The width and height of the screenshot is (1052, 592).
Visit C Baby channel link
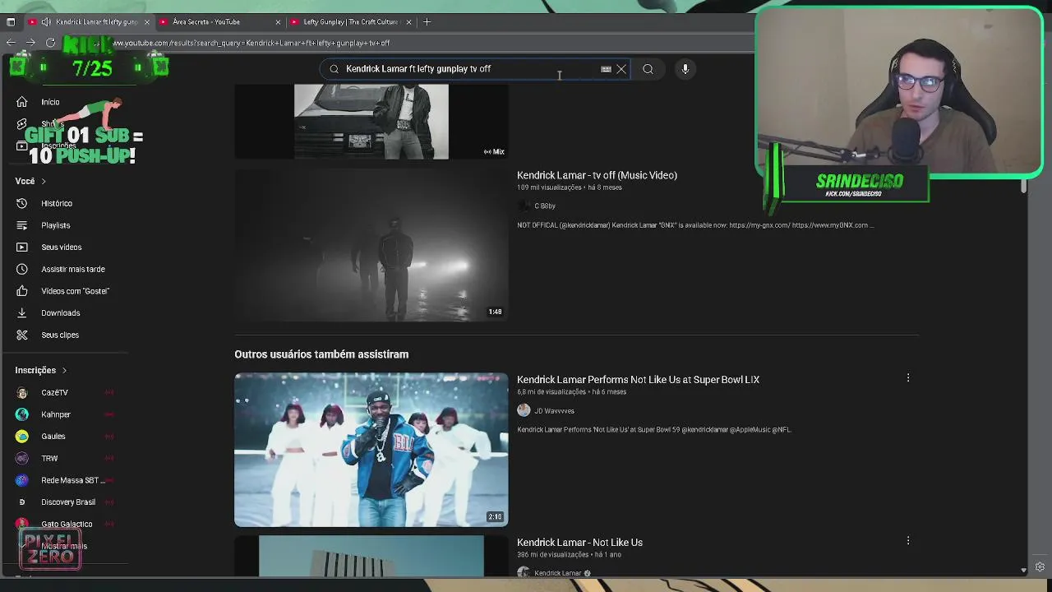pyautogui.click(x=544, y=206)
